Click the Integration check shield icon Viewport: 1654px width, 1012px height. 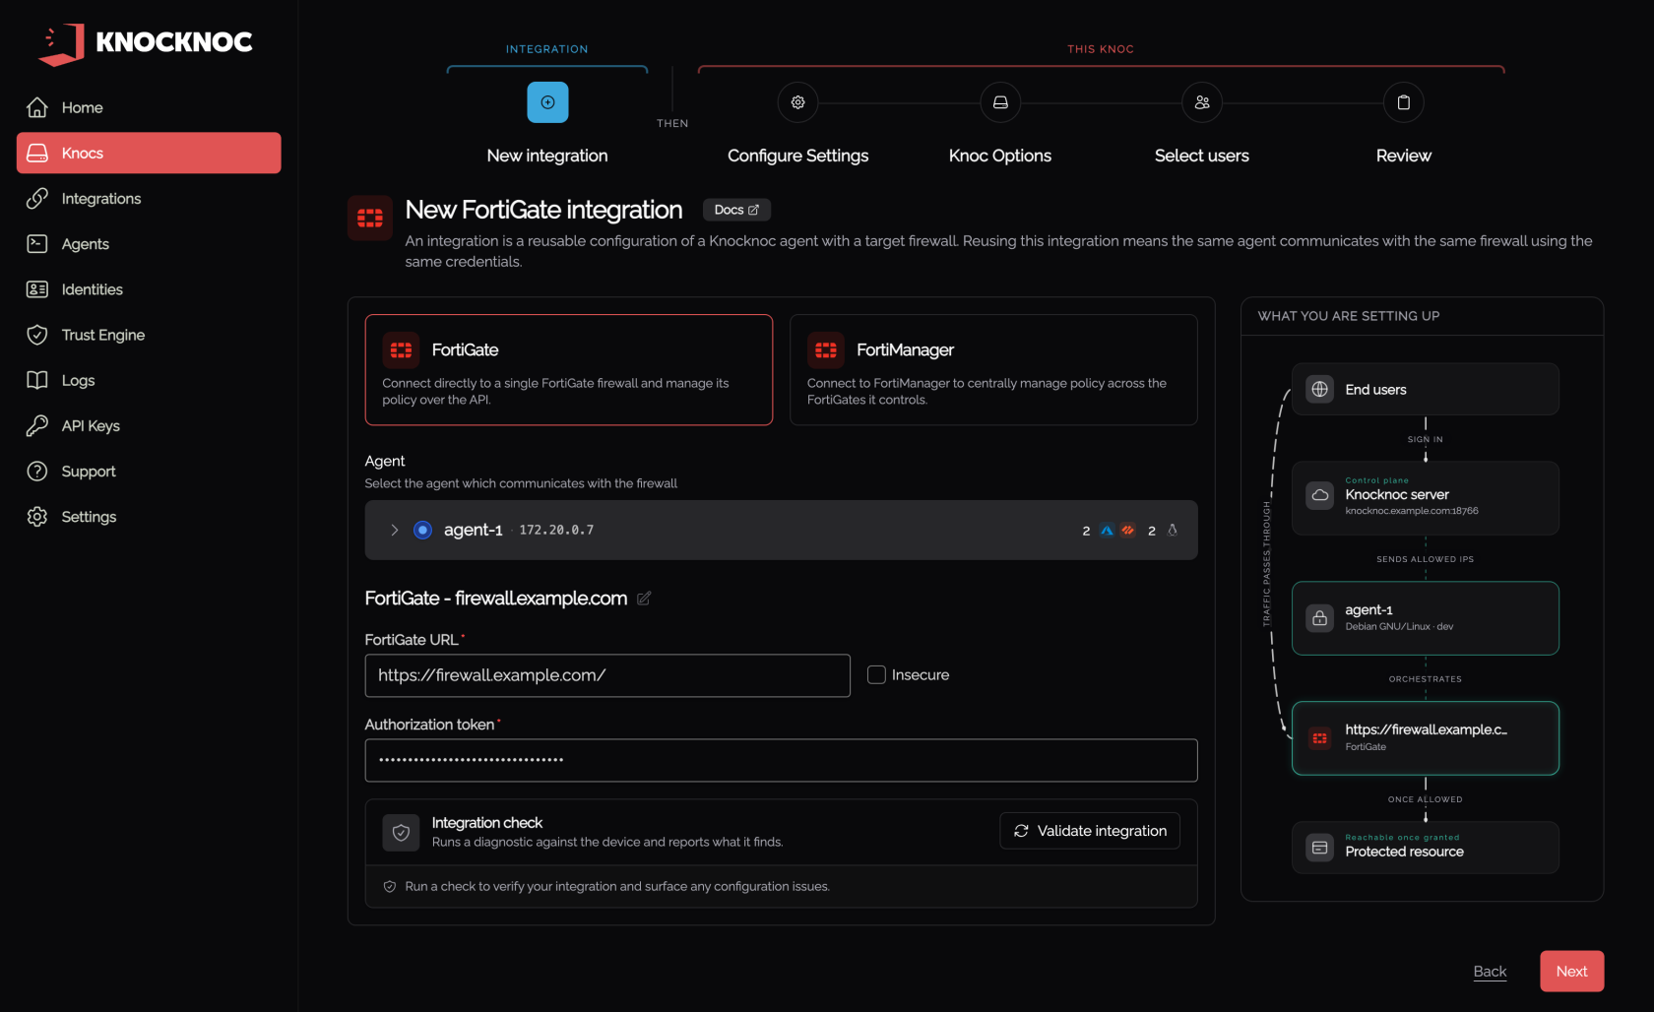tap(401, 833)
